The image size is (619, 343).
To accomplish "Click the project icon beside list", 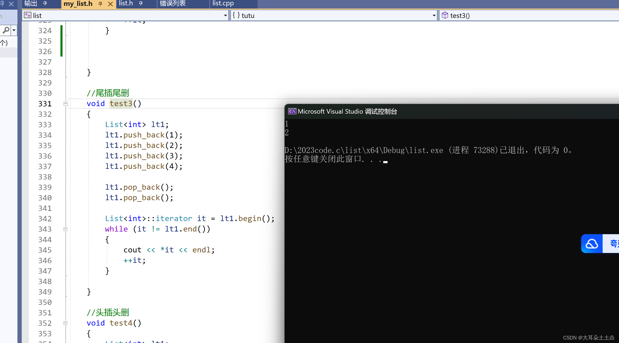I will (x=28, y=15).
